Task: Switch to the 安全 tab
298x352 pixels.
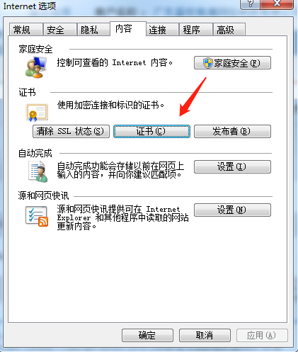Action: click(60, 30)
